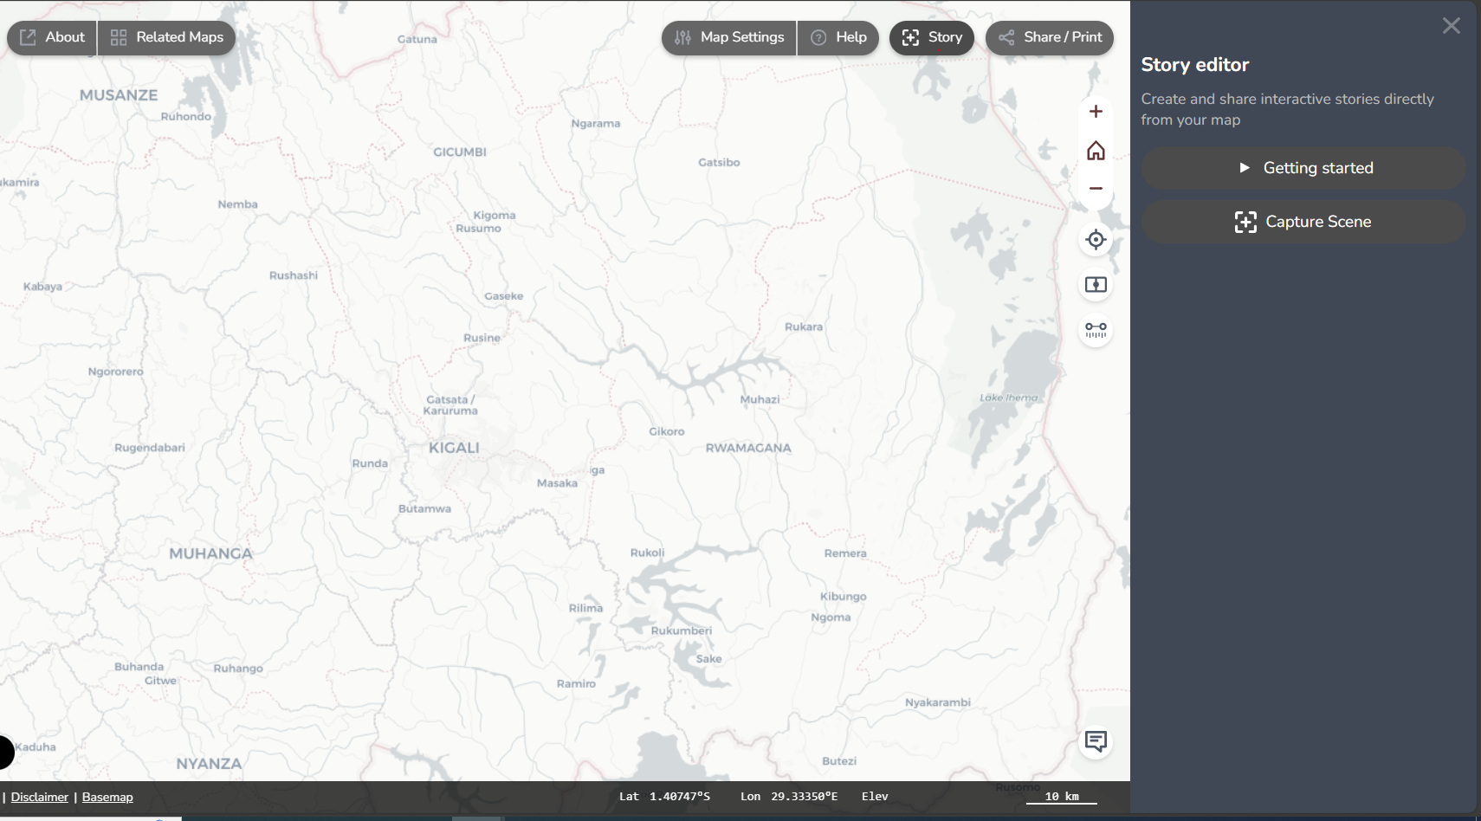Reset map to home extent
1481x821 pixels.
point(1096,151)
